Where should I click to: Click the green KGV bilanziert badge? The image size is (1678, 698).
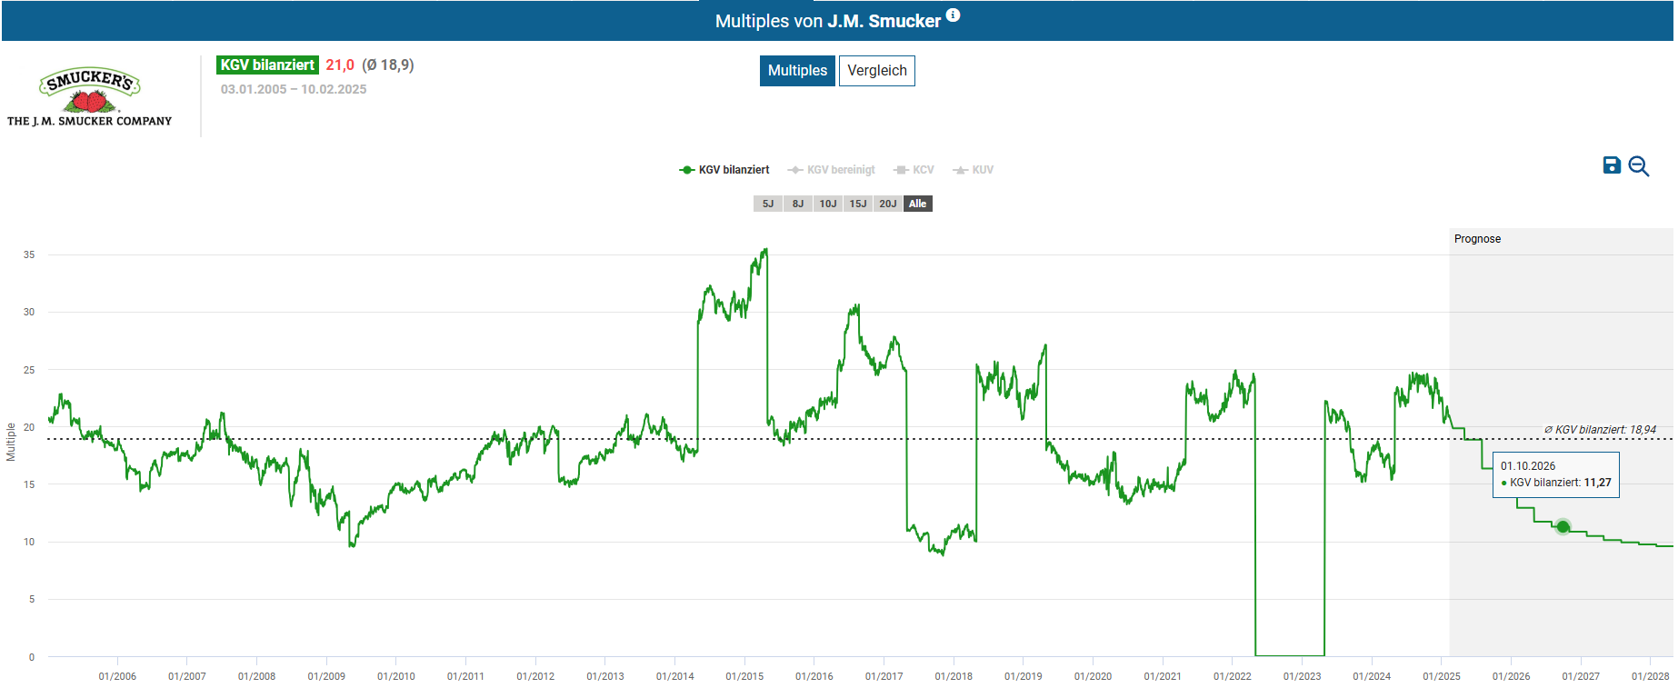tap(267, 65)
